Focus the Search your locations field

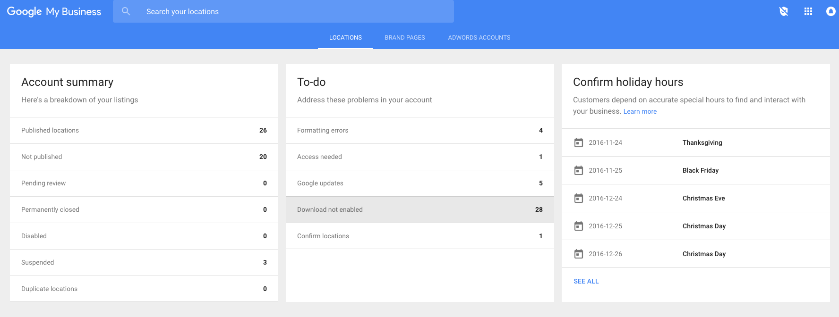293,11
